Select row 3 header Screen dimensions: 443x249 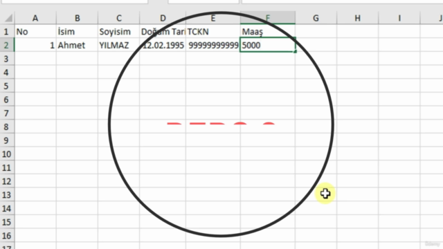tap(7, 59)
